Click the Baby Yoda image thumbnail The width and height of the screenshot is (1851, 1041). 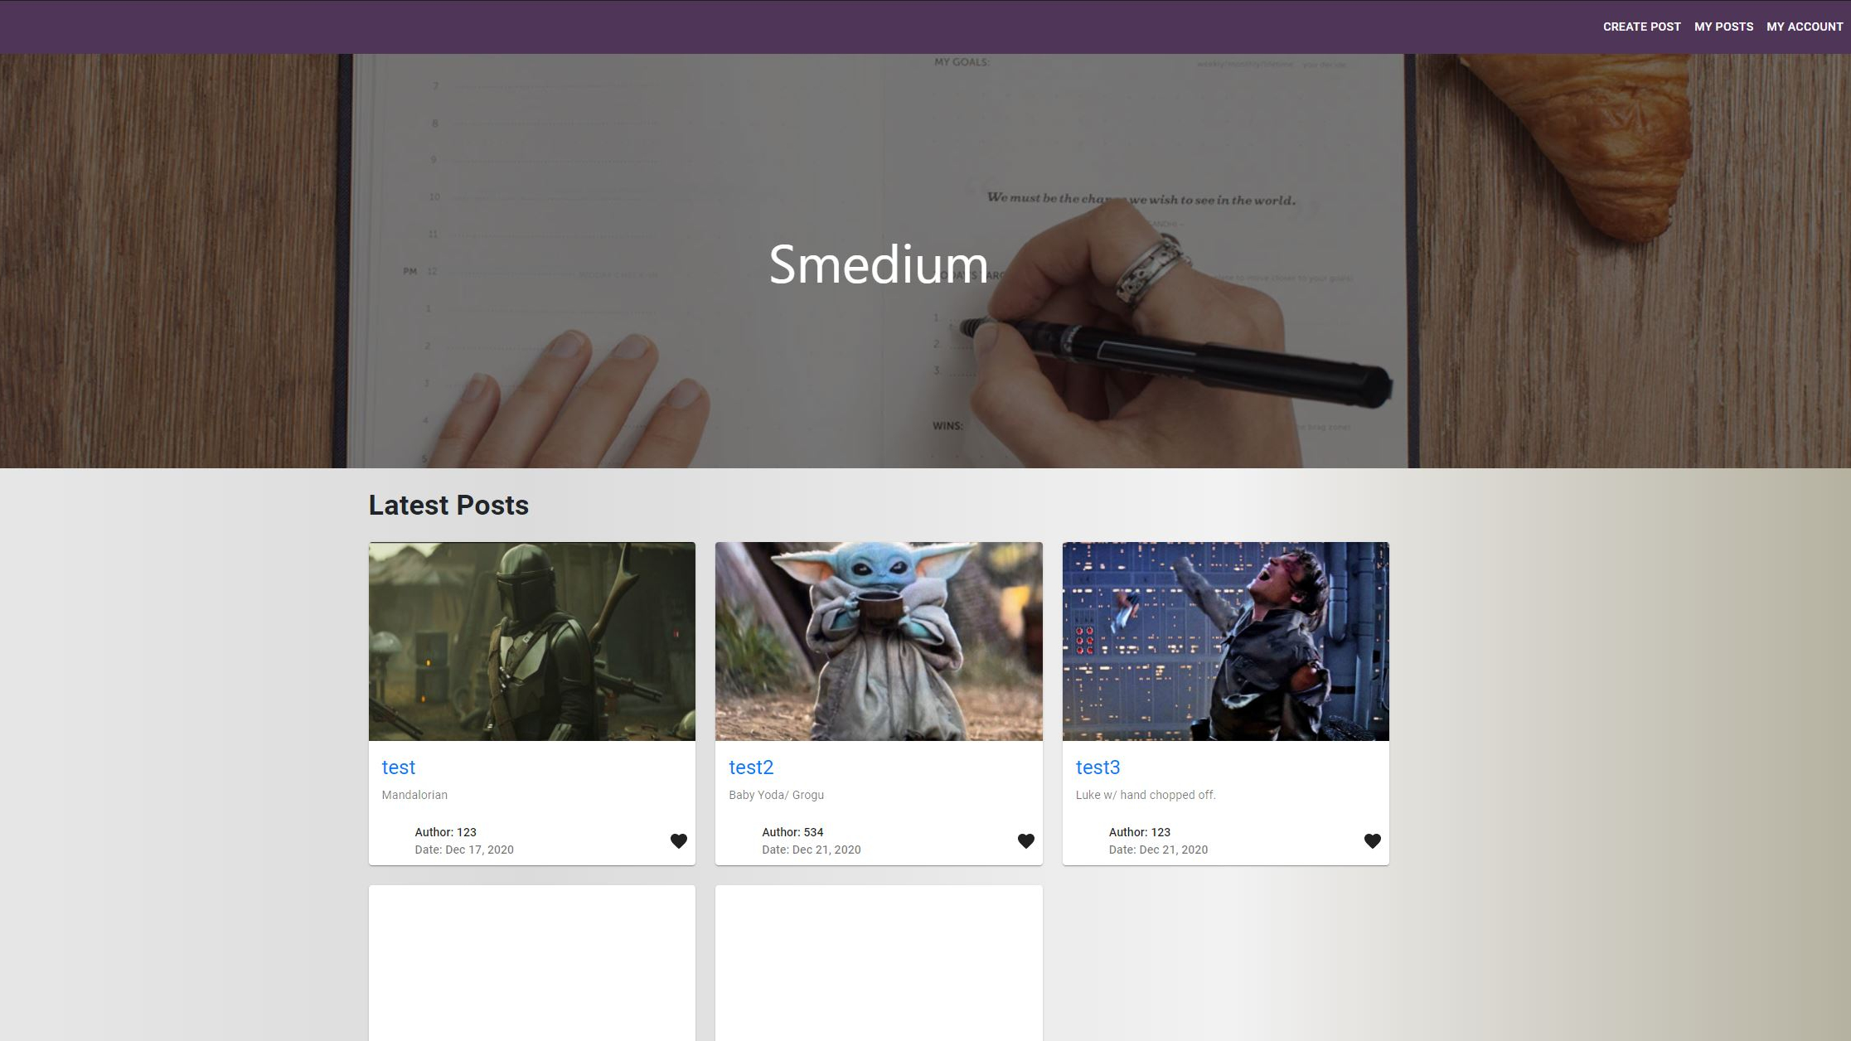pyautogui.click(x=879, y=642)
